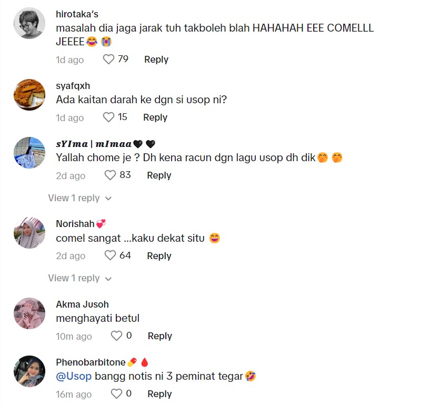The width and height of the screenshot is (430, 404).
Task: Open hirotaka's profile picture
Action: [29, 23]
